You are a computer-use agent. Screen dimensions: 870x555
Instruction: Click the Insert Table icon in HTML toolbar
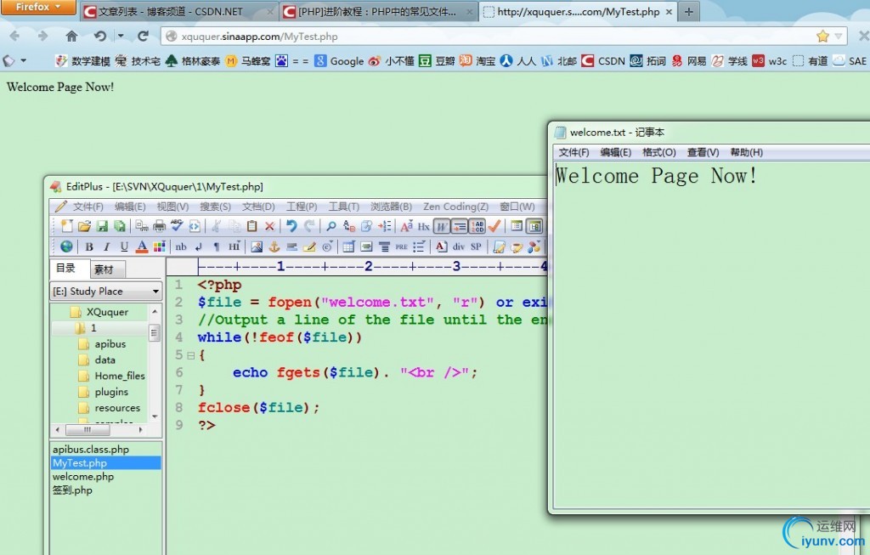pyautogui.click(x=348, y=247)
